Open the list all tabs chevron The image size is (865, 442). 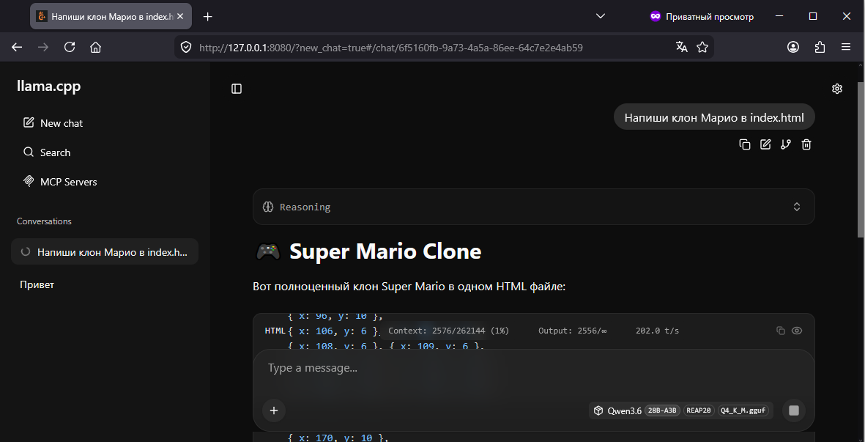(x=601, y=17)
